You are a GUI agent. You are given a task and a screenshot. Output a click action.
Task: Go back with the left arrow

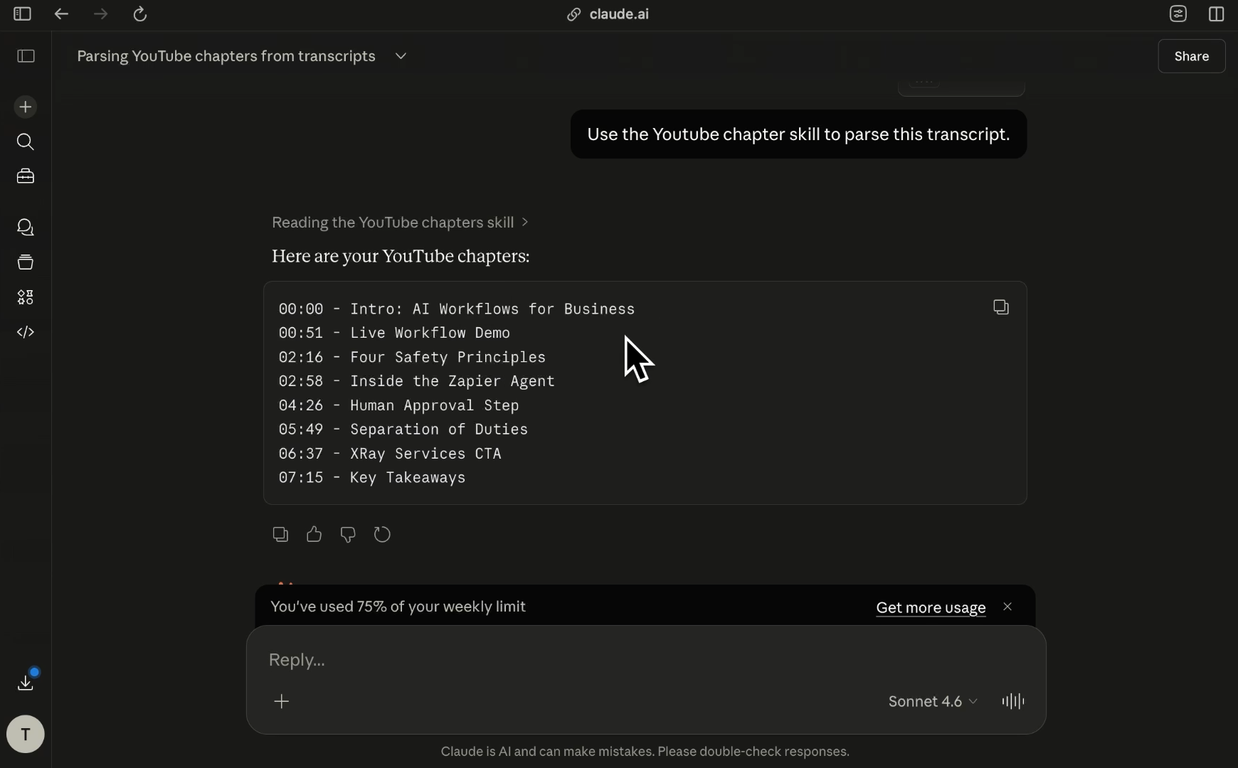coord(61,14)
